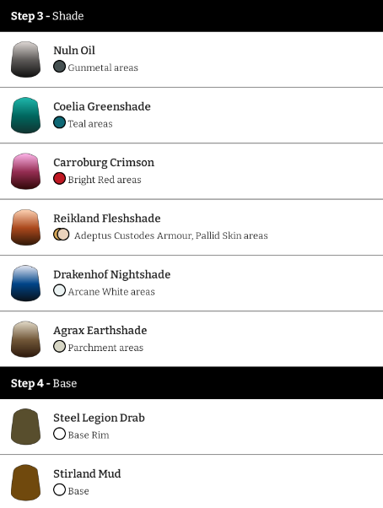383x508 pixels.
Task: Select the Coelia Greenshade paint pot icon
Action: coord(25,116)
